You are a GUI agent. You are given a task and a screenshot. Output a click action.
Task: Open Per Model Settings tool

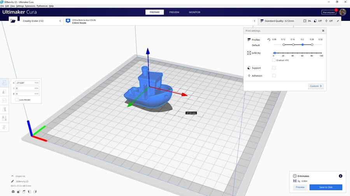point(4,118)
